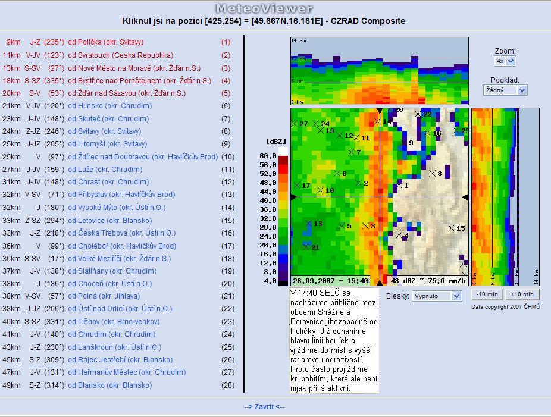Open the Hlinsko (okr. Chrudim) link
The height and width of the screenshot is (417, 551).
[x=110, y=106]
